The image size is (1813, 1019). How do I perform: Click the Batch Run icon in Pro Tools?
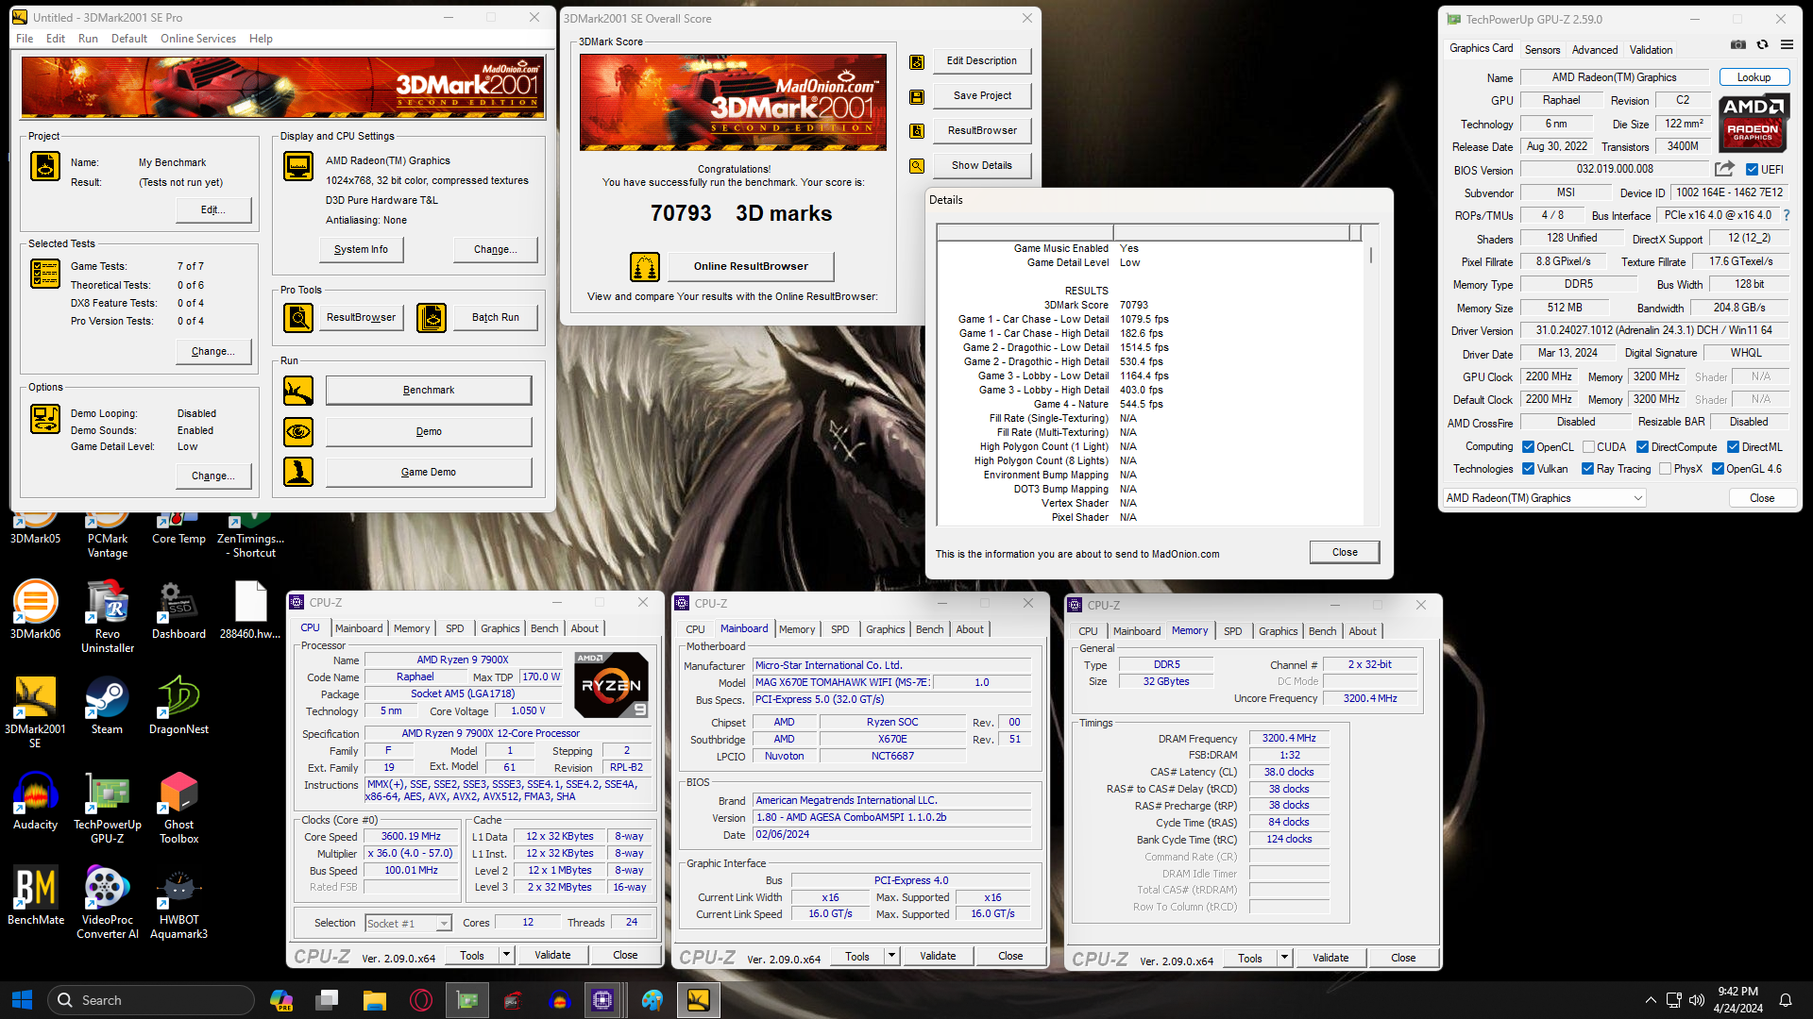pyautogui.click(x=432, y=318)
